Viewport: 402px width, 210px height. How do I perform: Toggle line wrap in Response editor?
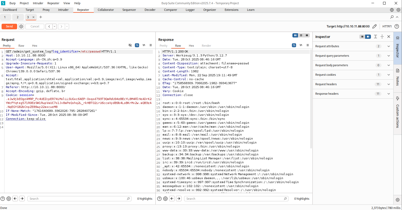[294, 45]
